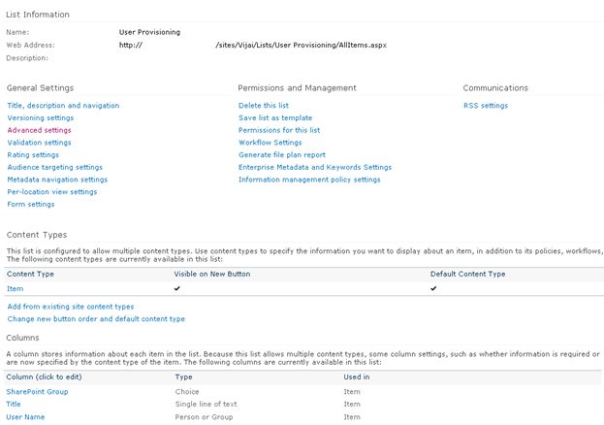The height and width of the screenshot is (425, 604).
Task: Open Advanced settings link
Action: pos(40,130)
